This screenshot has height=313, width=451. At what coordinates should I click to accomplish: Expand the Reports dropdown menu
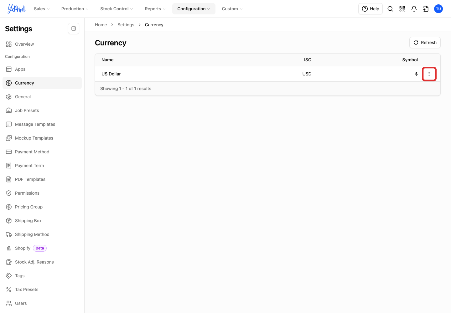click(x=155, y=9)
